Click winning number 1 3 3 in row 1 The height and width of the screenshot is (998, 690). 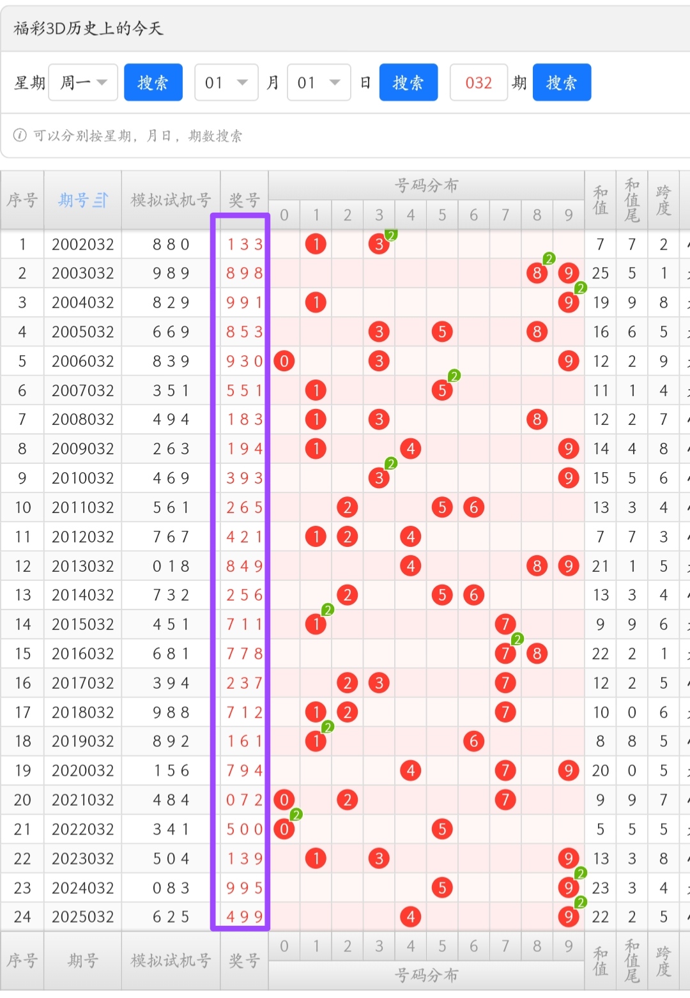coord(245,244)
